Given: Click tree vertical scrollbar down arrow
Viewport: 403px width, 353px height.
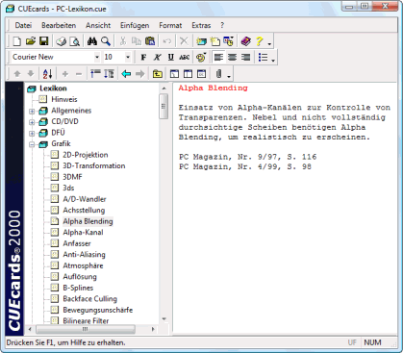Looking at the screenshot, I should [164, 319].
